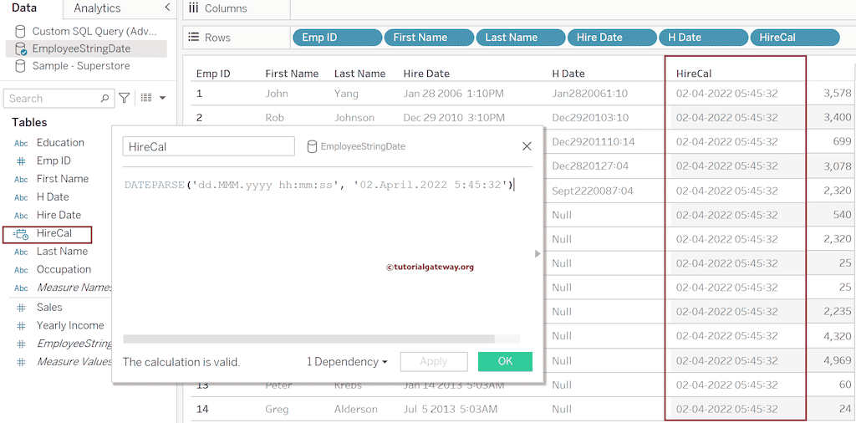Click the calendar icon beside HireCal
856x423 pixels.
[x=21, y=234]
